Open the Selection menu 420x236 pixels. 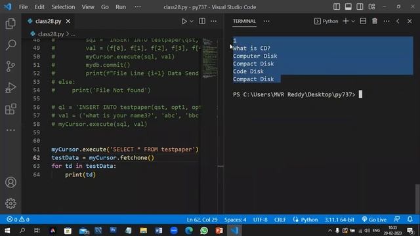click(x=63, y=7)
